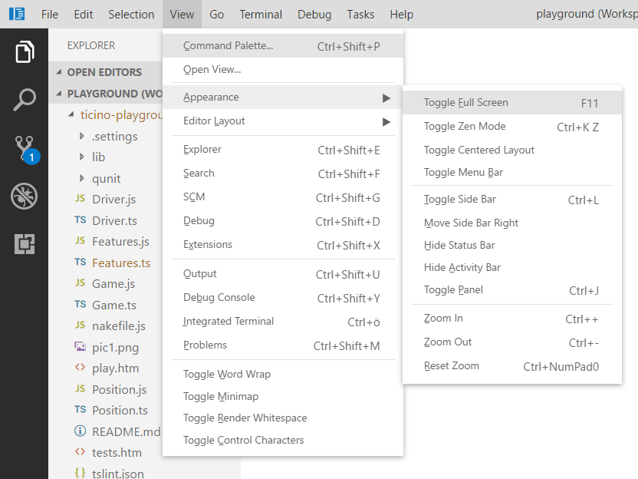Toggle Full Screen in Appearance submenu
Image resolution: width=638 pixels, height=479 pixels.
click(512, 103)
